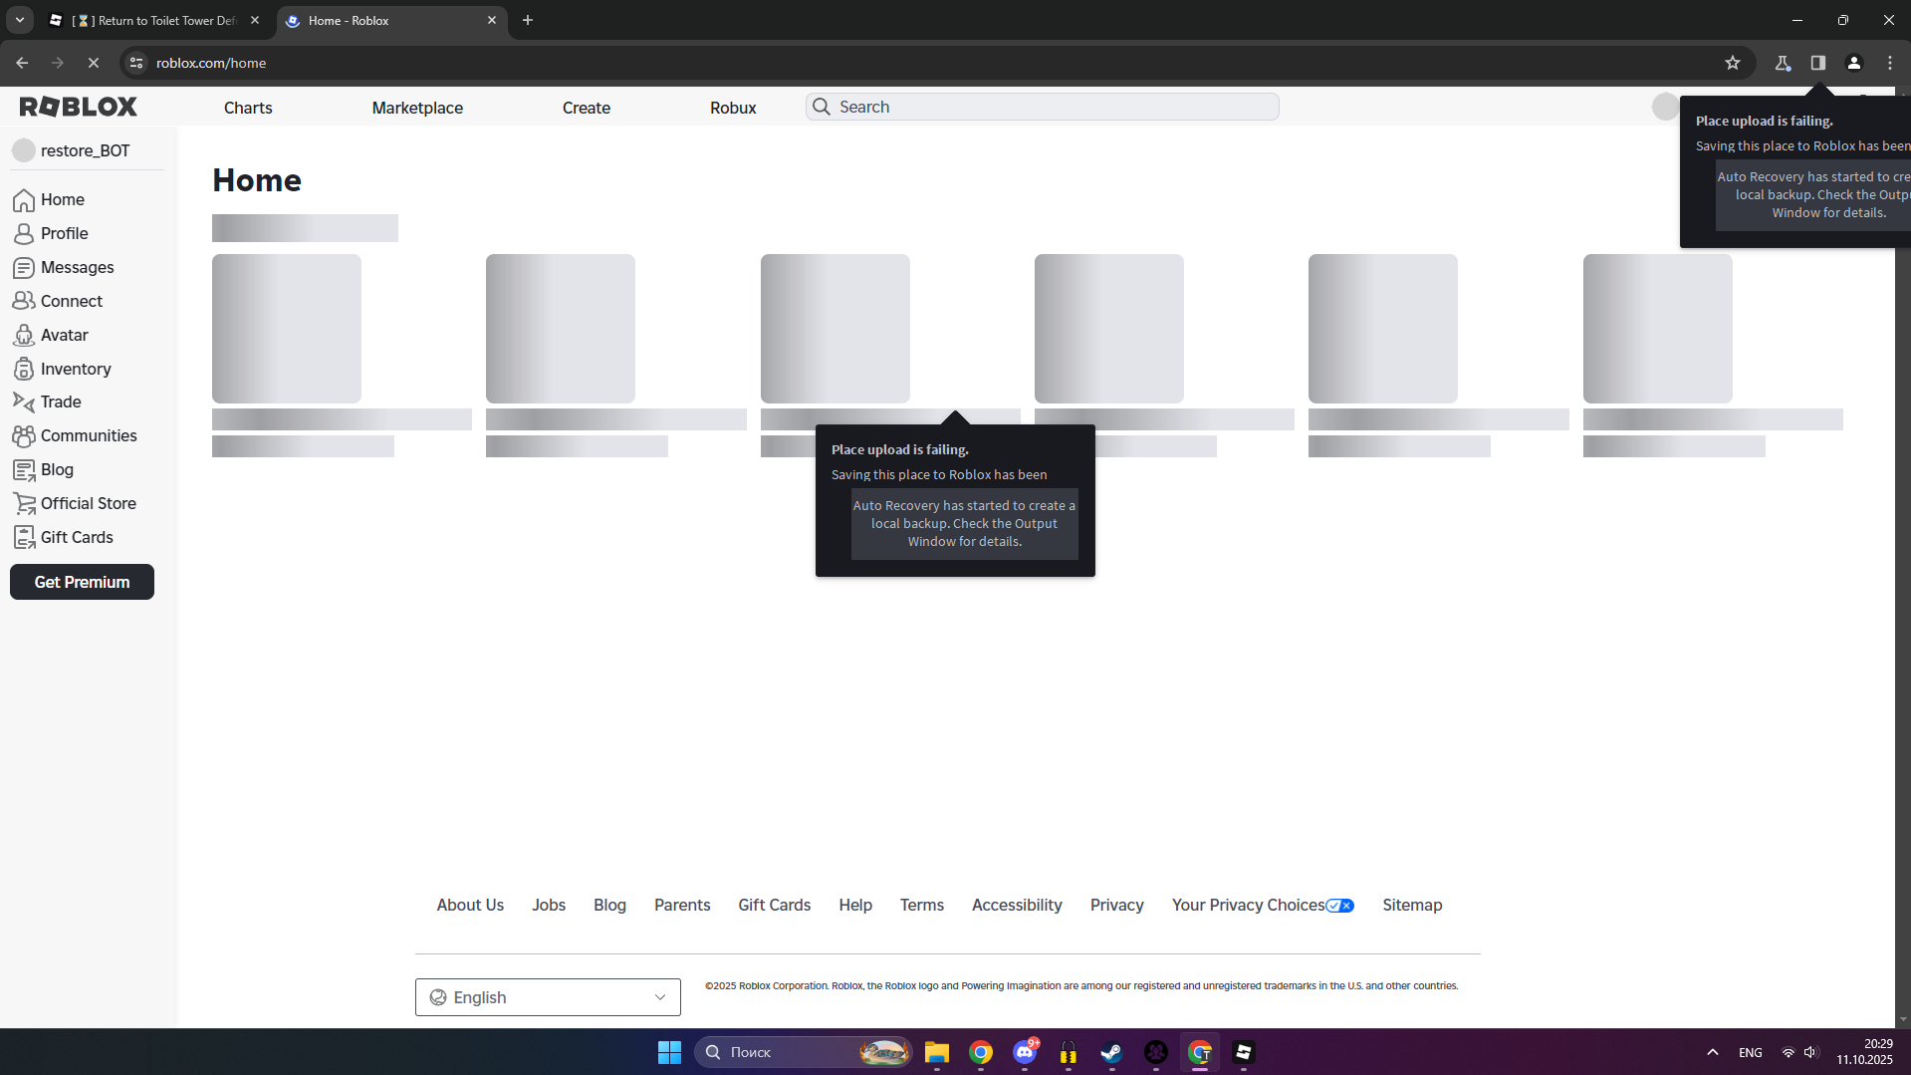Open the footer Blog link

(609, 905)
